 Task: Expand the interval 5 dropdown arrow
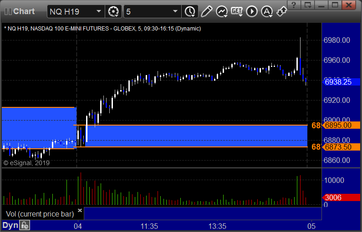[x=175, y=11]
